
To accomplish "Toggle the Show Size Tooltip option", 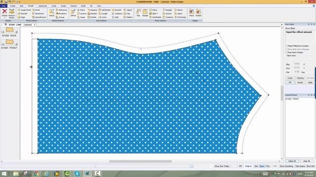I will 222,166.
